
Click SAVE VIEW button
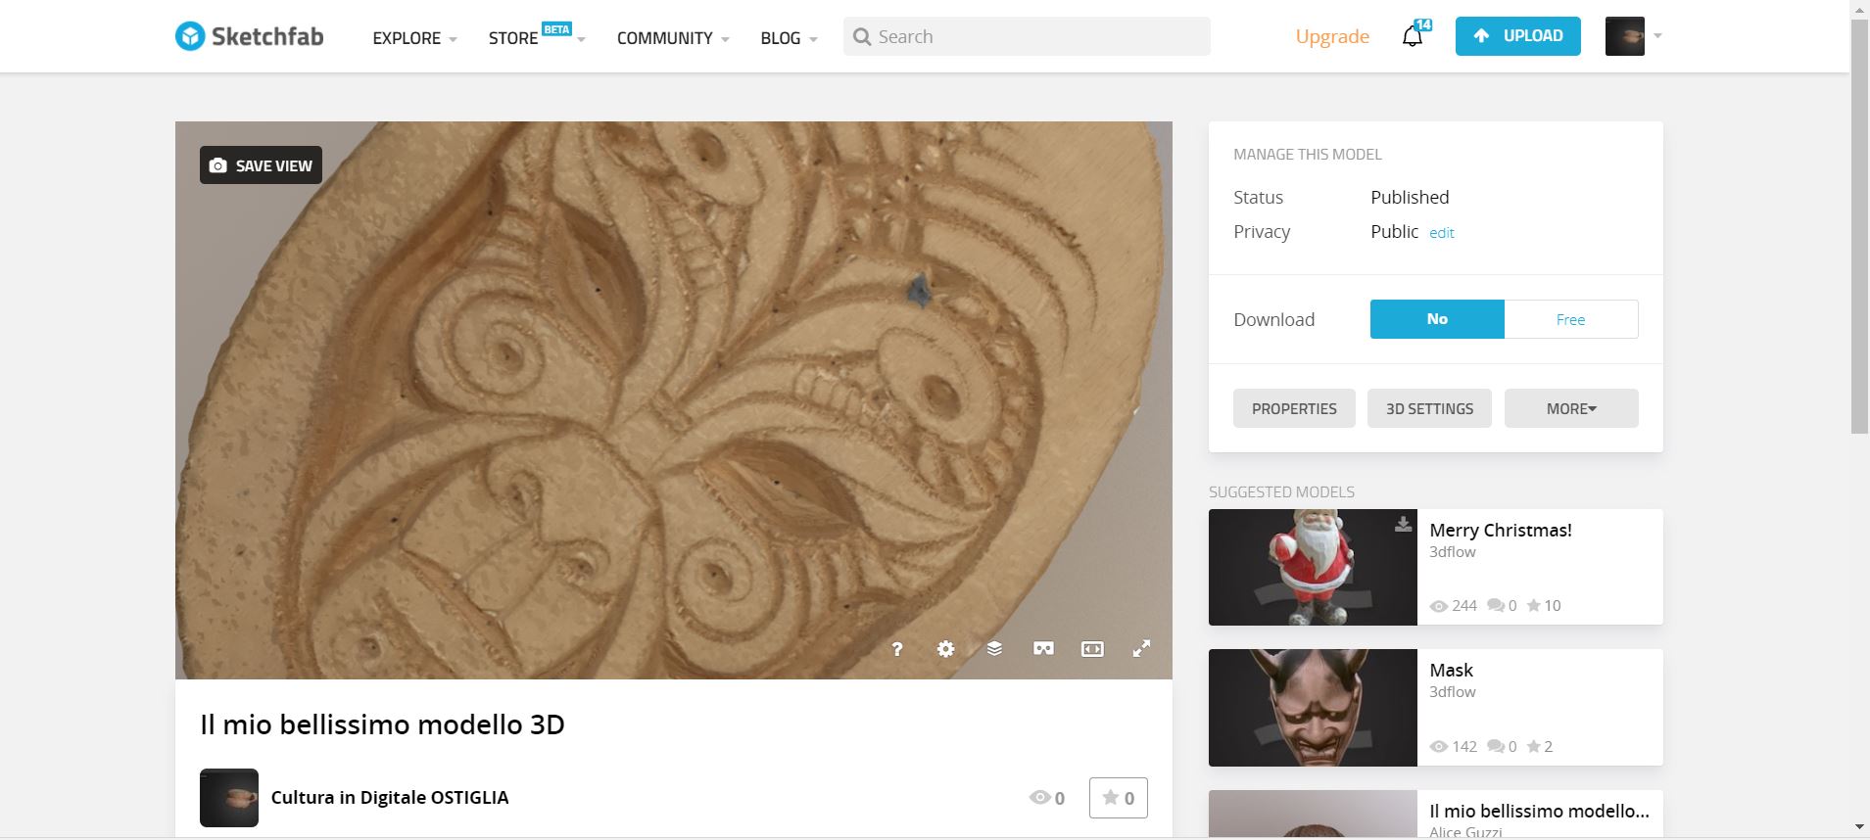point(261,165)
